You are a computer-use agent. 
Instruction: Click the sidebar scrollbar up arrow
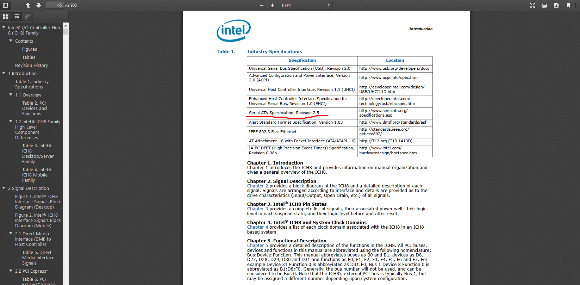[x=66, y=26]
